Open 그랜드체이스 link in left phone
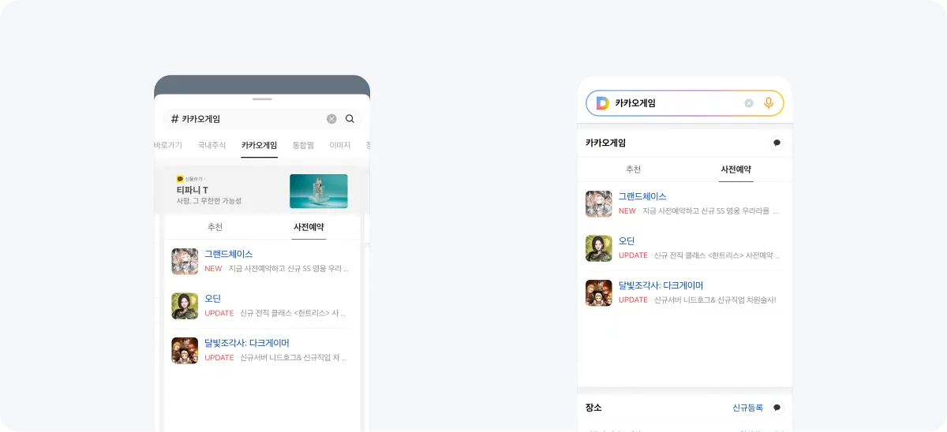The width and height of the screenshot is (947, 432). [229, 254]
